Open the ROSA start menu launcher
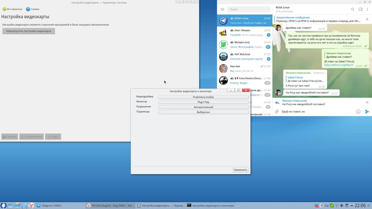The width and height of the screenshot is (372, 209). [x=3, y=206]
